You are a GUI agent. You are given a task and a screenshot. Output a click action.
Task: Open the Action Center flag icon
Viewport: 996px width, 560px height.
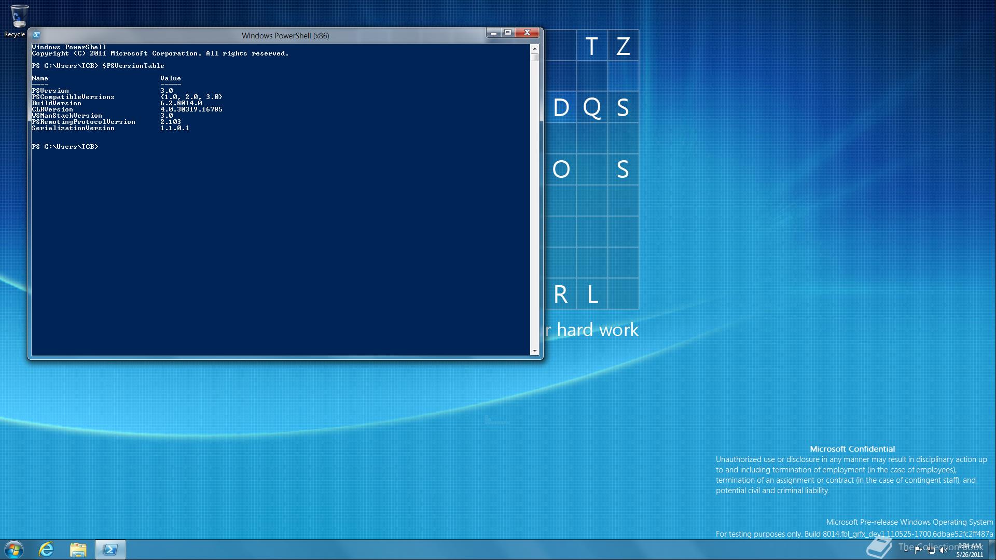click(918, 550)
